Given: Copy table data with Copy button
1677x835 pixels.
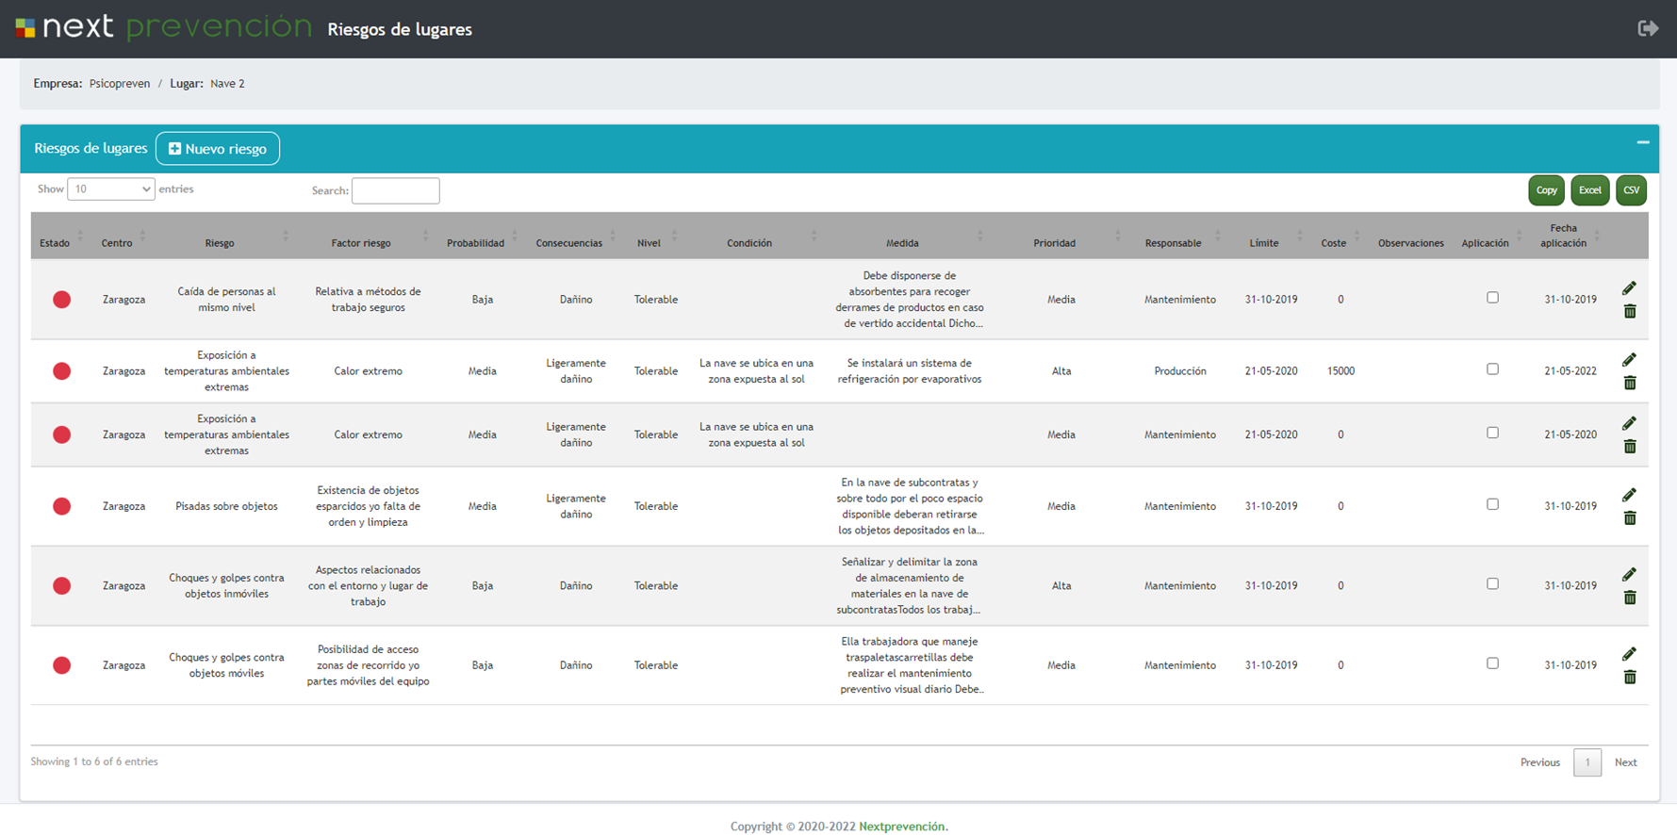Looking at the screenshot, I should [1546, 190].
